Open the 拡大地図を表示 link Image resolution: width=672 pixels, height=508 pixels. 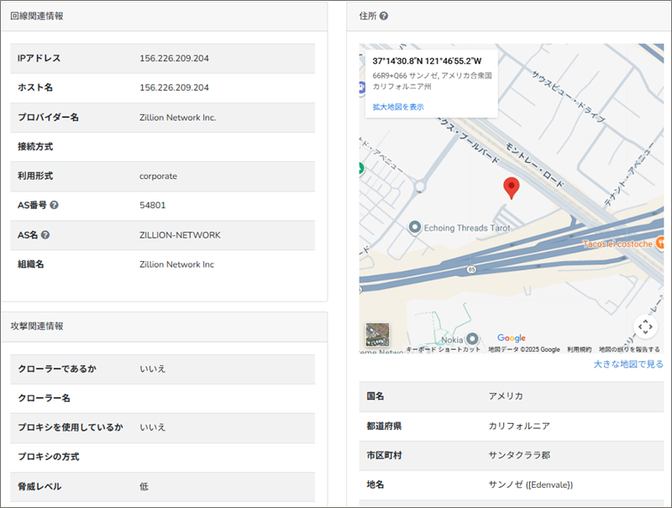(398, 107)
